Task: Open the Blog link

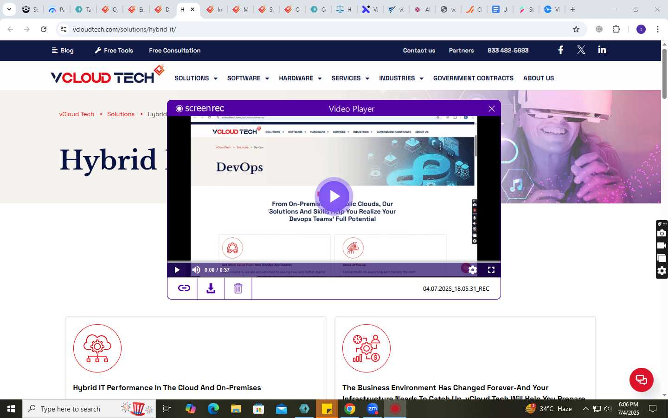Action: tap(63, 50)
